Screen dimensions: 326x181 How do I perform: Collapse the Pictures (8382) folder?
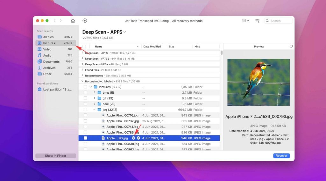pyautogui.click(x=91, y=87)
